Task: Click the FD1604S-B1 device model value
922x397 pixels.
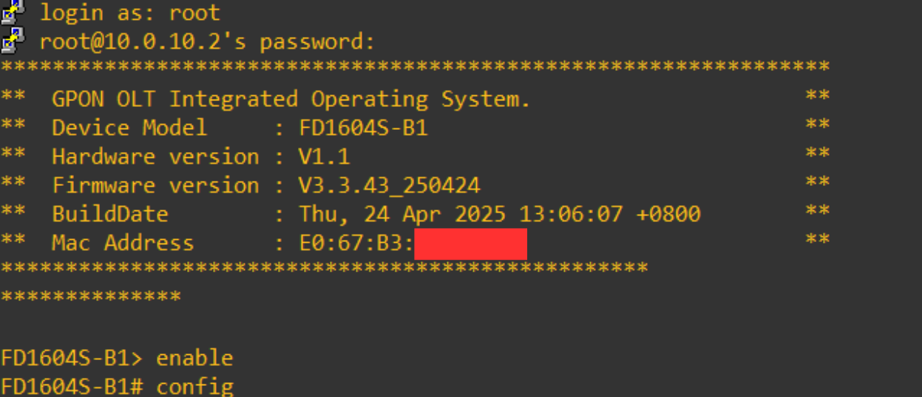Action: pos(363,128)
